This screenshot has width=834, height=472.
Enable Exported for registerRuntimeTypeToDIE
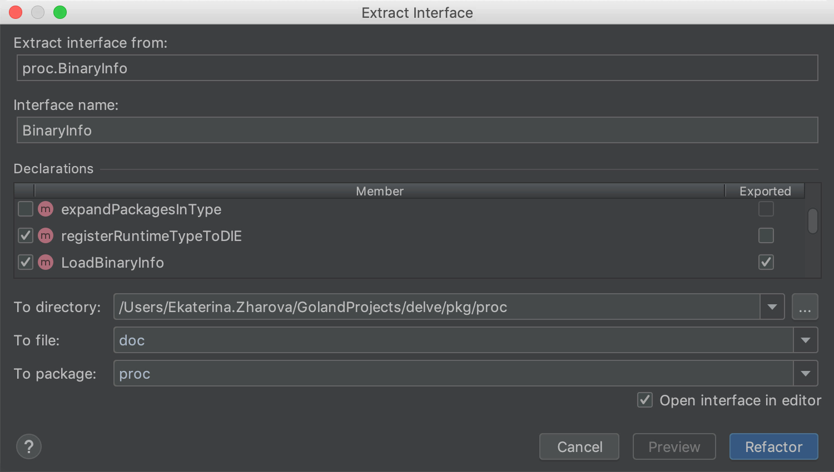[766, 235]
